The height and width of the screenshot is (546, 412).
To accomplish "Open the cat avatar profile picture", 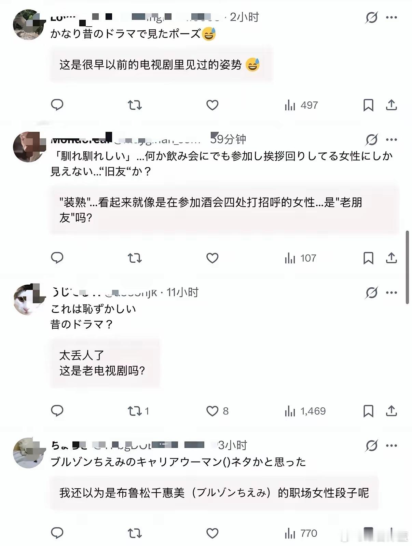I will coord(29,300).
